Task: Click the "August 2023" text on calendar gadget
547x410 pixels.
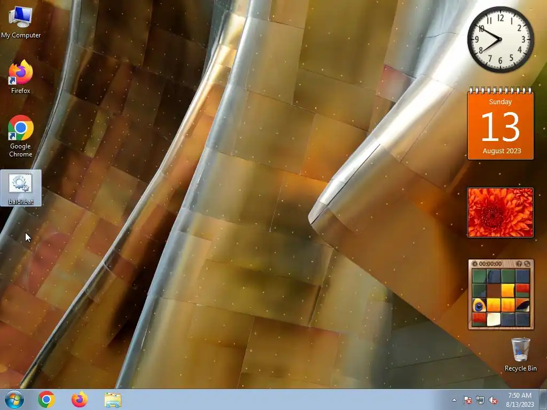Action: click(502, 151)
